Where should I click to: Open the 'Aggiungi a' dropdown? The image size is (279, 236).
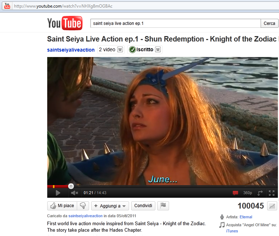coord(110,206)
